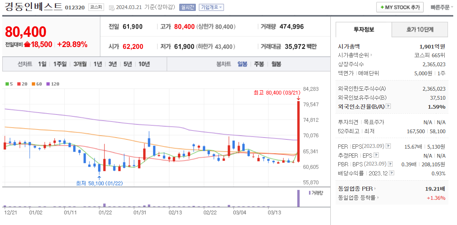Open the 기업개요 dropdown
The image size is (457, 225).
tap(212, 7)
